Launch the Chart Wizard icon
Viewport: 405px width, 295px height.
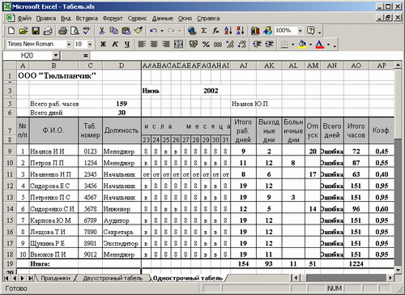[x=255, y=31]
